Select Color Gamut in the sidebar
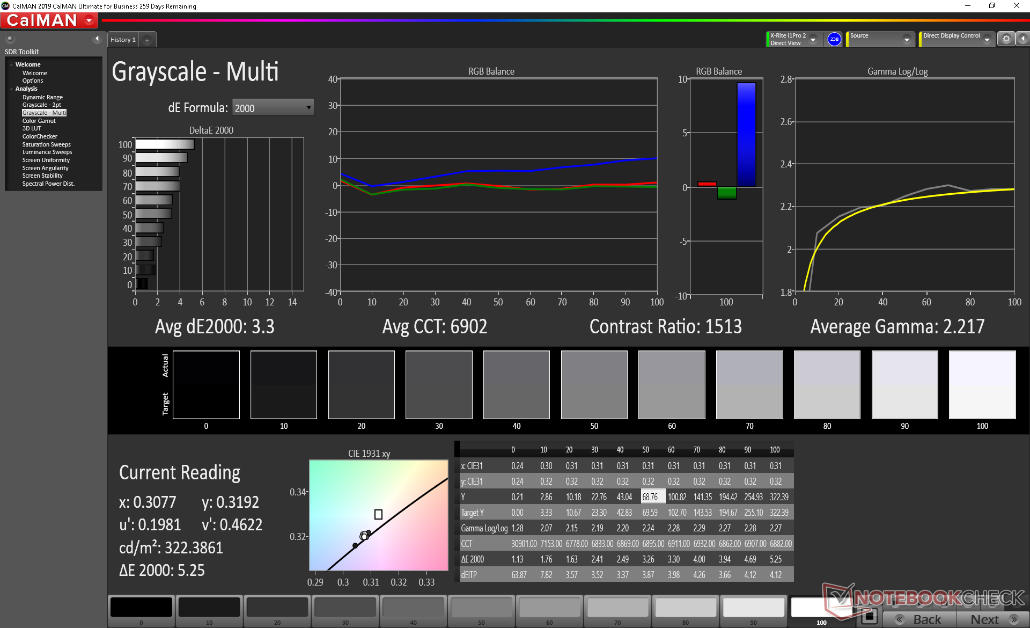1030x628 pixels. click(x=39, y=121)
